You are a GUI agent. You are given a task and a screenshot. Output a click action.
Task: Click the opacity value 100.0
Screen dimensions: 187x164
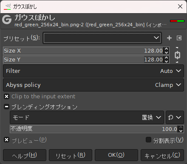(x=170, y=129)
